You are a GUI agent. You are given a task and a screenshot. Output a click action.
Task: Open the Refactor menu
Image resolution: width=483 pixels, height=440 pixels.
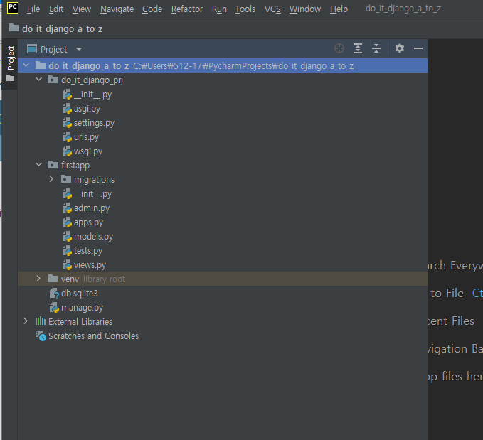[x=187, y=9]
